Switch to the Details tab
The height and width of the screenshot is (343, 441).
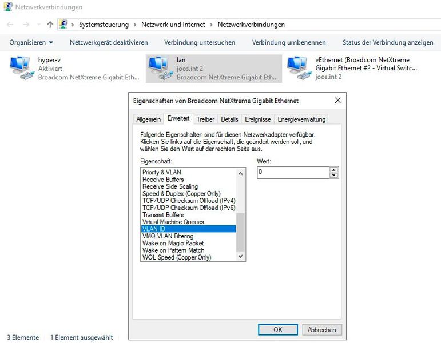coord(229,119)
